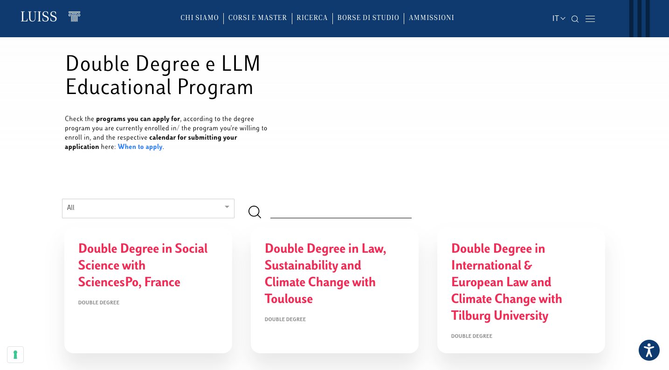Open Double Degree with SciencesPo, France
The width and height of the screenshot is (669, 370).
[x=143, y=265]
